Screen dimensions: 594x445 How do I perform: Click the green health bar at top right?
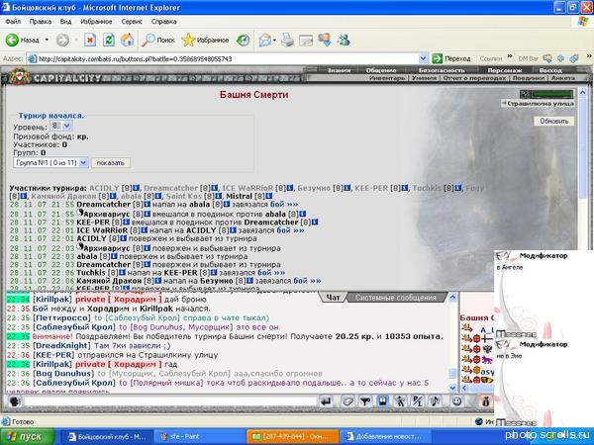[x=552, y=94]
